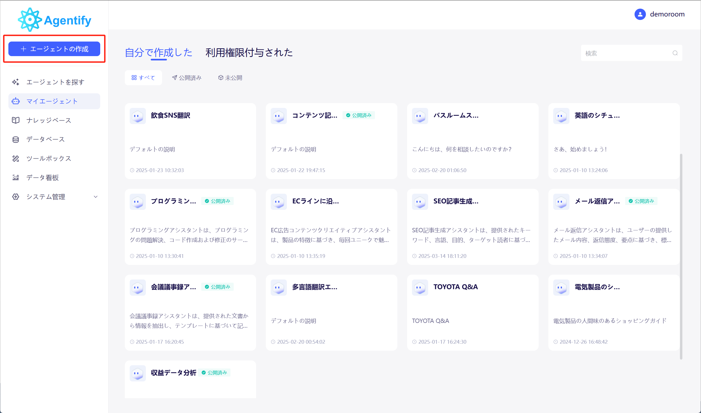The height and width of the screenshot is (413, 701).
Task: Open the TOYOTA Q&A agent card
Action: [472, 312]
